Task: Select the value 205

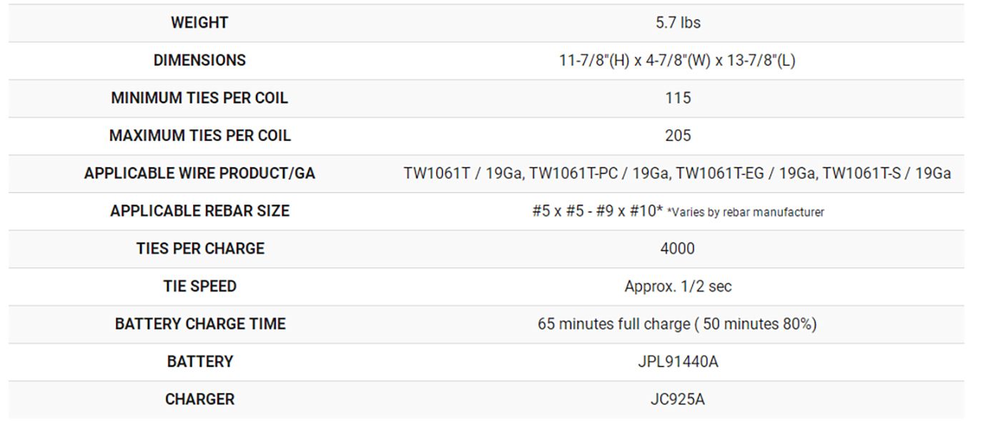Action: coord(677,136)
